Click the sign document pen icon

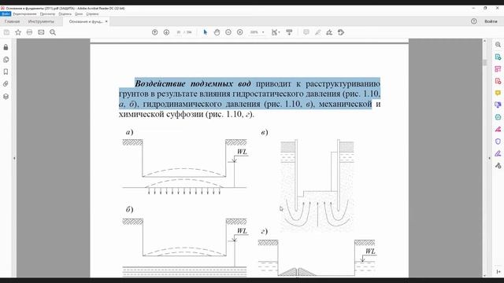point(329,32)
